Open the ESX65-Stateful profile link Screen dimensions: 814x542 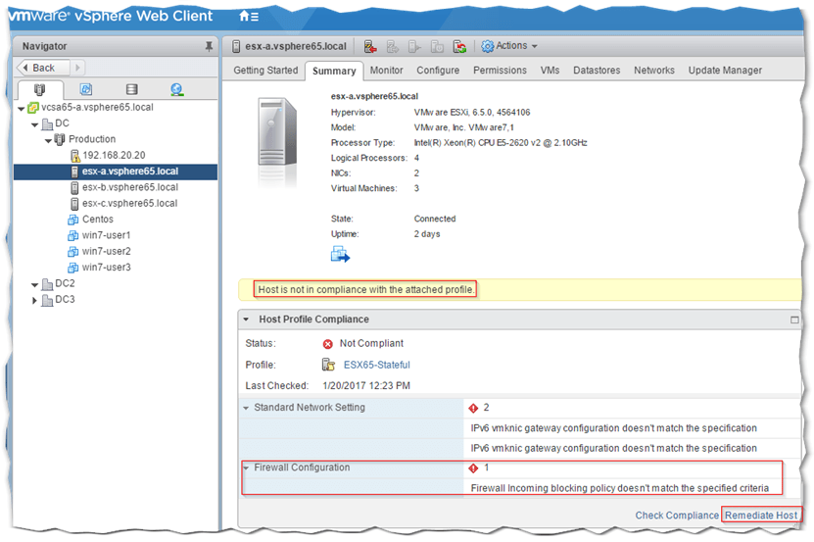pos(376,365)
